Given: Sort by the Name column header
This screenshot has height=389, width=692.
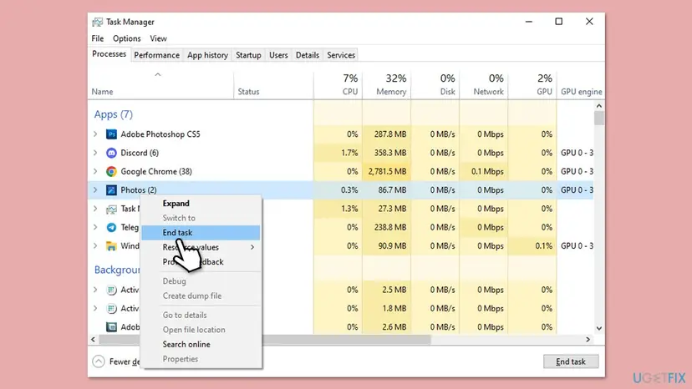Looking at the screenshot, I should pos(161,84).
